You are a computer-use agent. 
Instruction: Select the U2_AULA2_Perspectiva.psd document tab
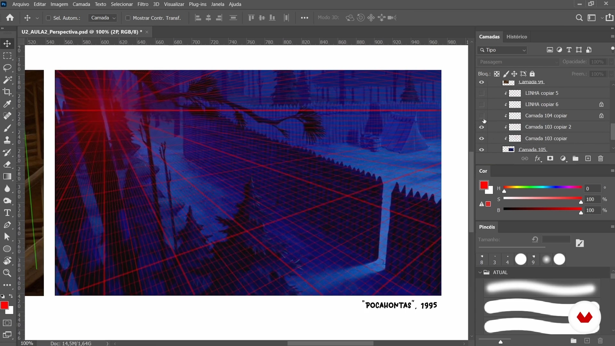tap(82, 32)
